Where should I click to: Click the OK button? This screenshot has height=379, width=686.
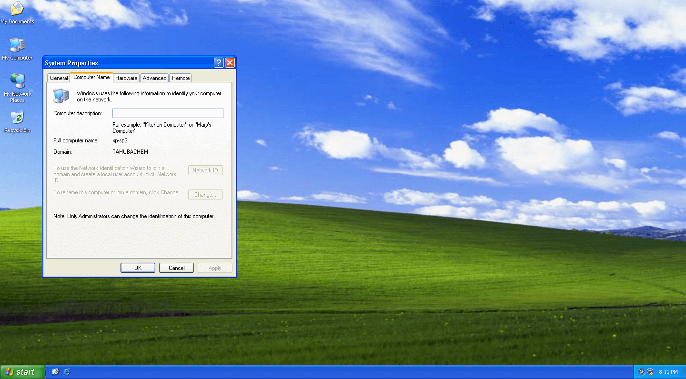138,268
